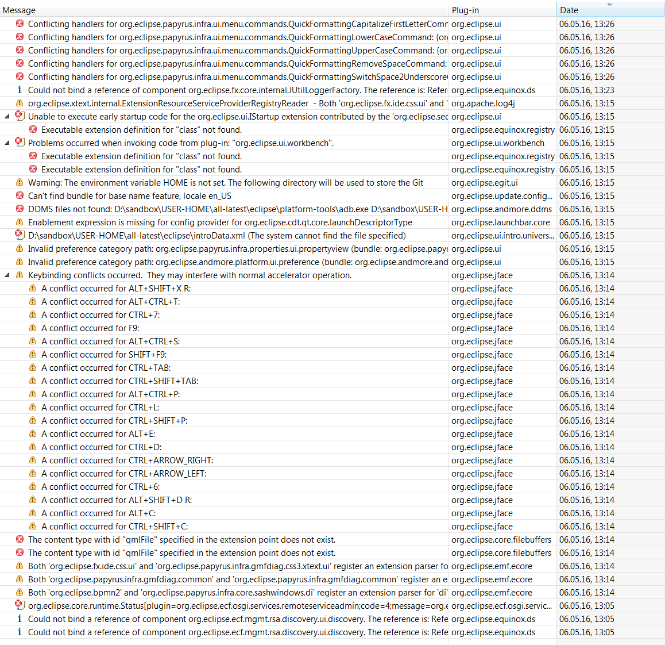This screenshot has width=665, height=645.
Task: Select 'A conflict occurred for CTRL+ARROW_RIGHT:' row
Action: [332, 460]
